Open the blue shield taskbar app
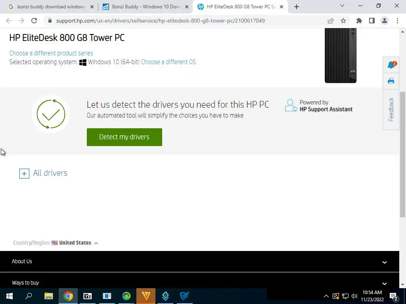 (185, 296)
